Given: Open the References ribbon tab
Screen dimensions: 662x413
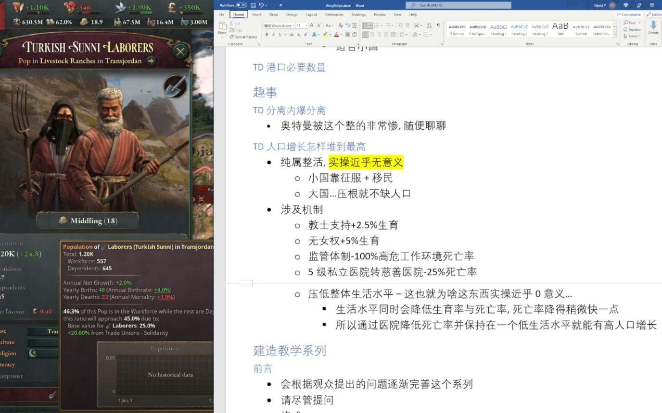Looking at the screenshot, I should [x=334, y=14].
